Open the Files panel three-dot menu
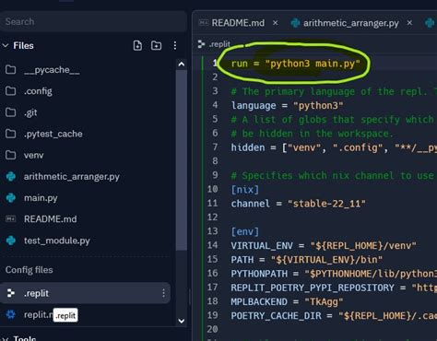The width and height of the screenshot is (437, 341). tap(175, 45)
